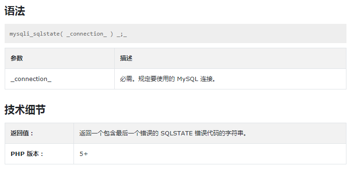
Task: Click the mysqli_sqlstate syntax code block
Action: point(176,34)
